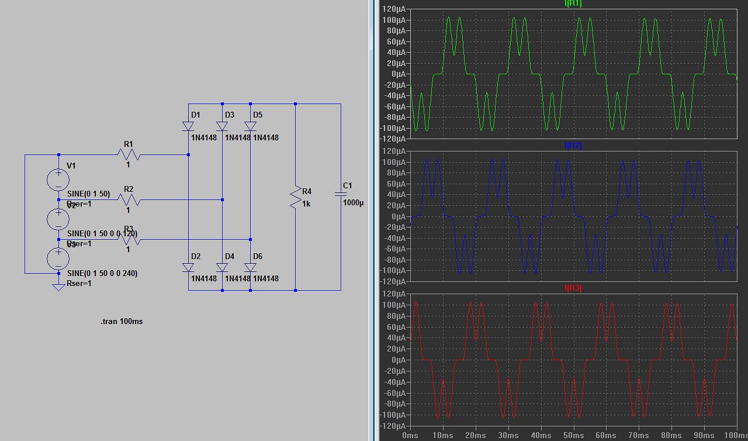Click diode D6 symbol
The image size is (748, 441).
point(250,267)
